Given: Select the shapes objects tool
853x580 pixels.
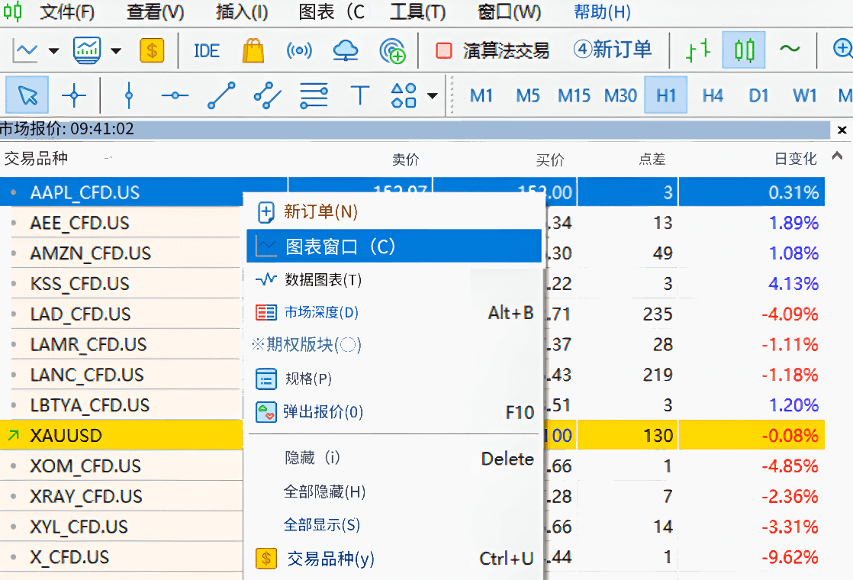Looking at the screenshot, I should pos(404,95).
